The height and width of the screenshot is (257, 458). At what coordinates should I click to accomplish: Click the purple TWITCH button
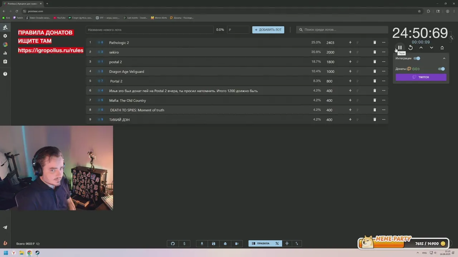[x=421, y=77]
